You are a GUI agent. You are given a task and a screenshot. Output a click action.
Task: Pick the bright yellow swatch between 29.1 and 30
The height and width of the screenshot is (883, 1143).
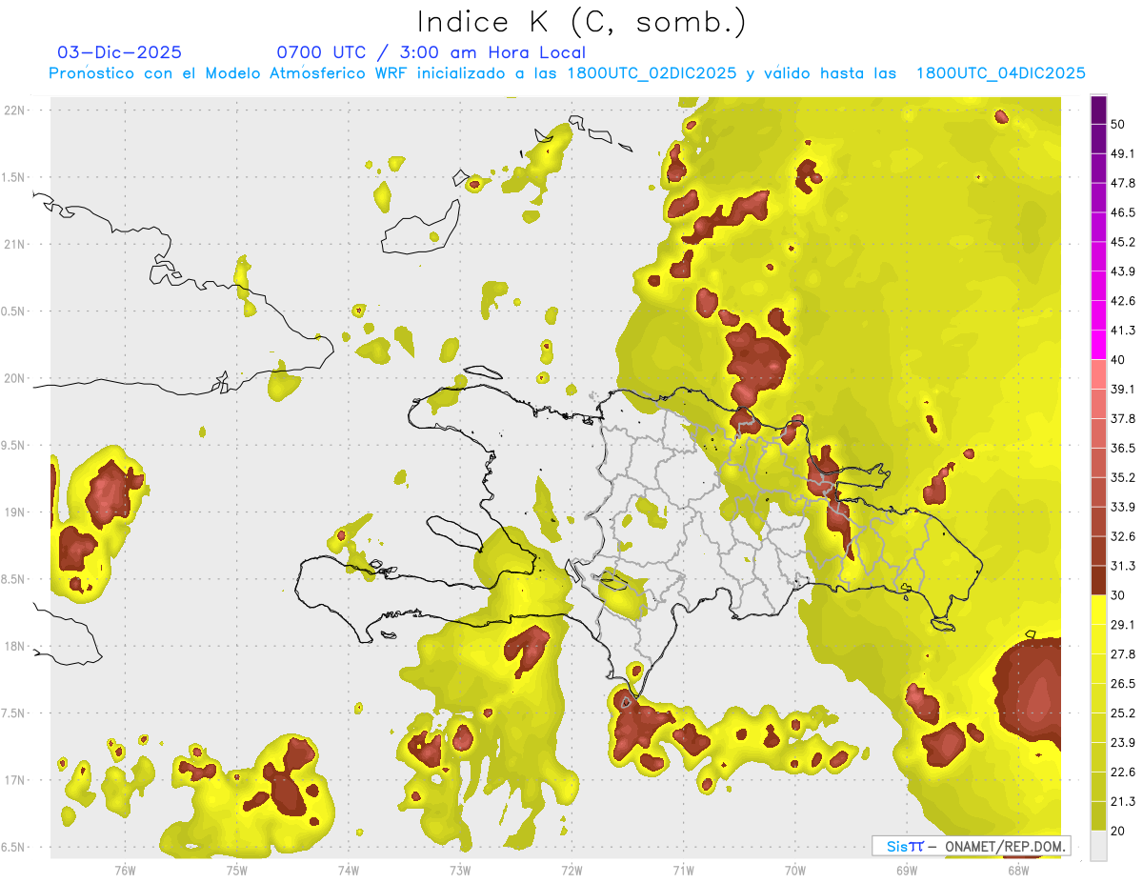click(x=1098, y=610)
